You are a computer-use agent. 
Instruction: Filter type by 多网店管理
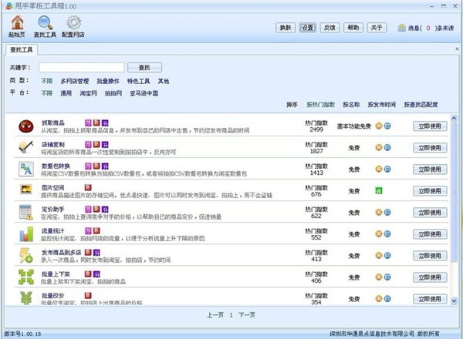pyautogui.click(x=75, y=81)
